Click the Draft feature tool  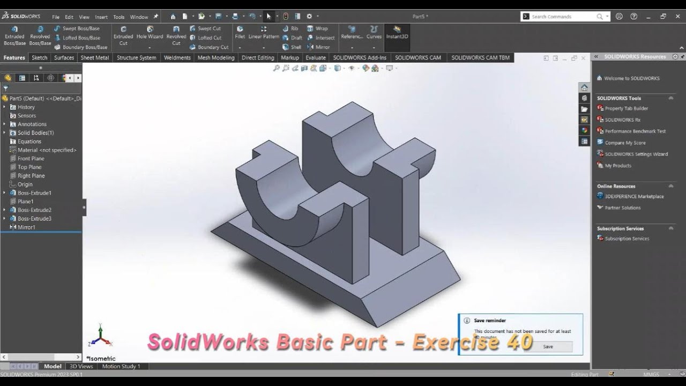pyautogui.click(x=292, y=38)
